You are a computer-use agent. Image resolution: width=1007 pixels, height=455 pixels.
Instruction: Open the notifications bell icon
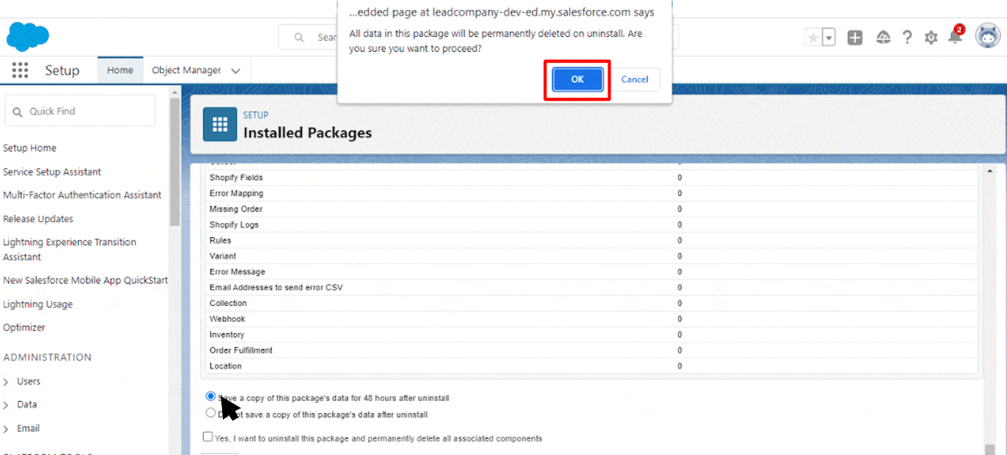pos(955,36)
